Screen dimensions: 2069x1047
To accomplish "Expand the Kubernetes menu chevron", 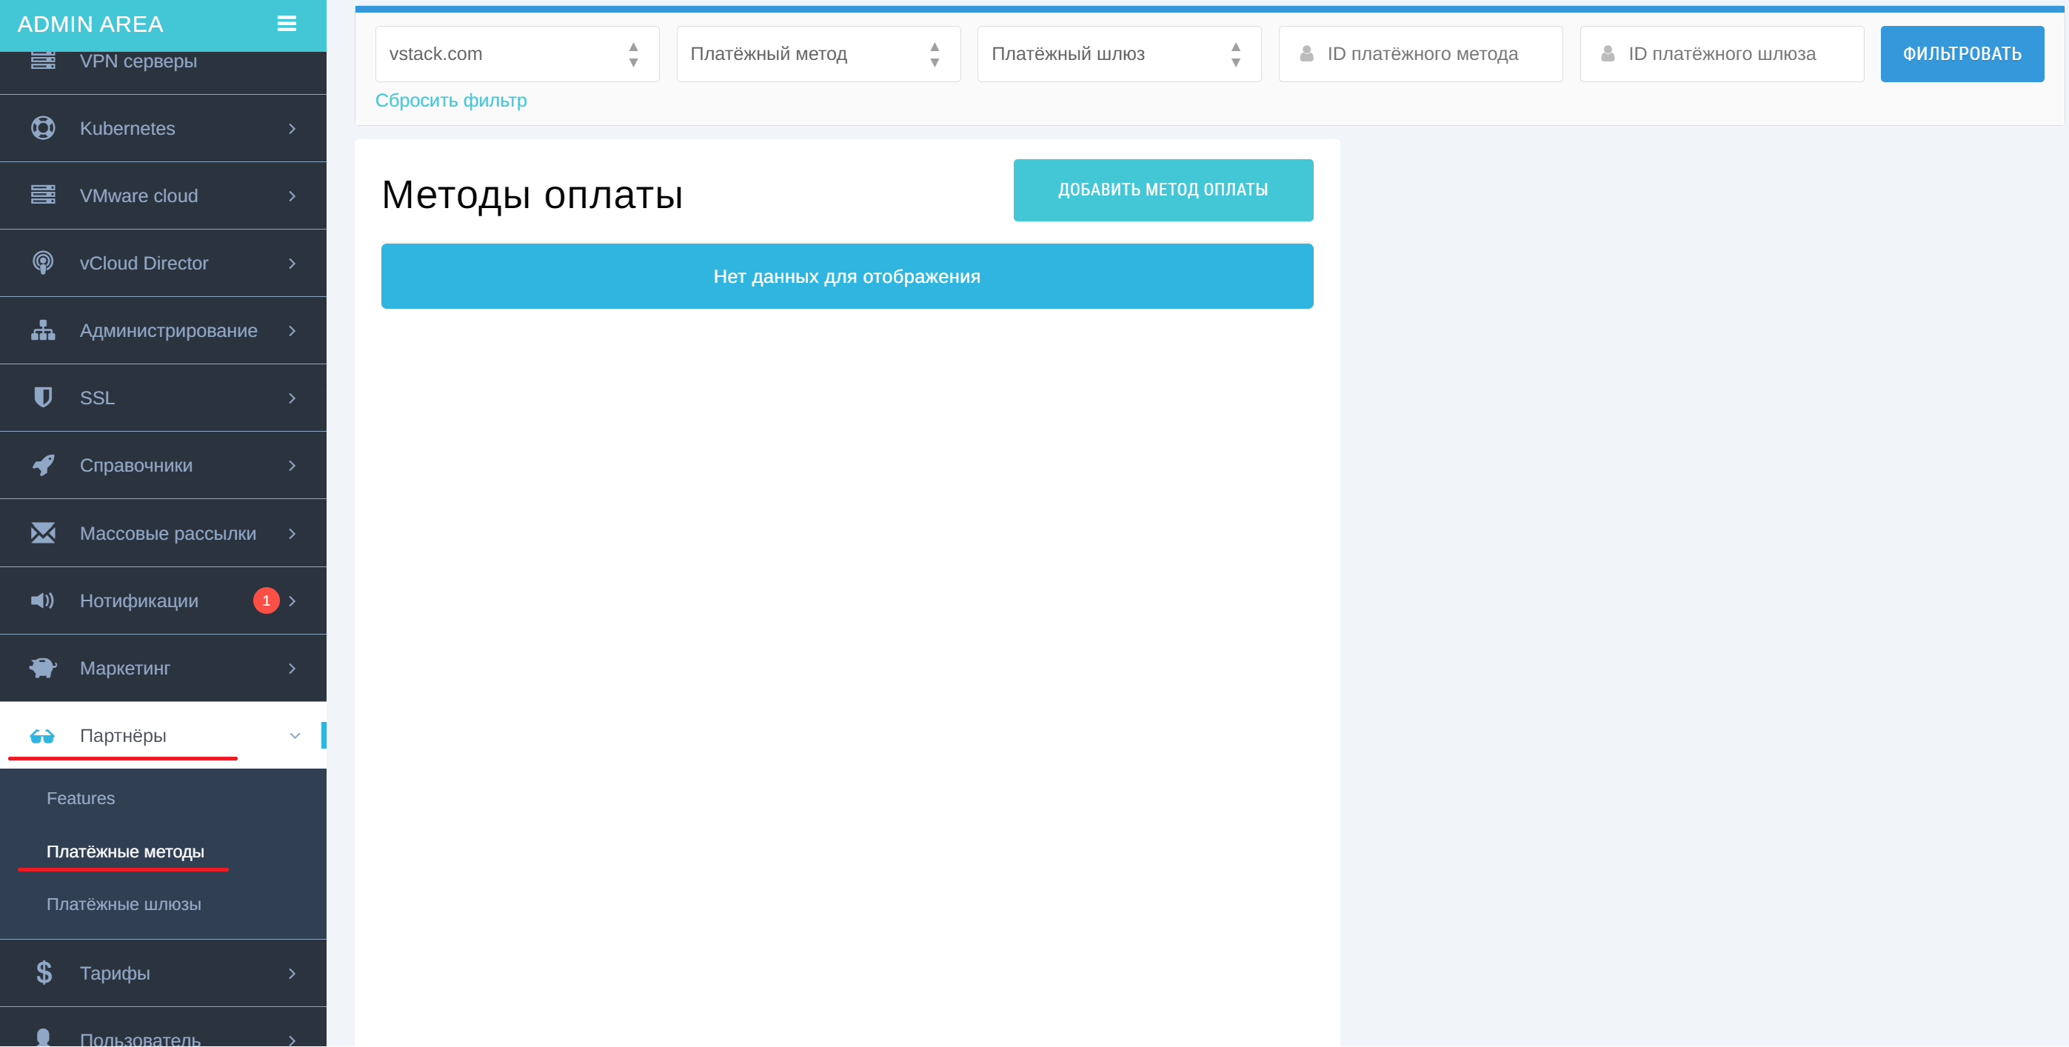I will [293, 128].
